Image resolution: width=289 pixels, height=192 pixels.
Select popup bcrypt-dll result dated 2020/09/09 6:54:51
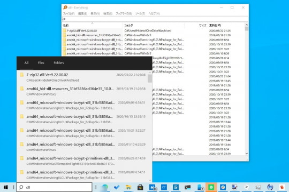tap(82, 105)
